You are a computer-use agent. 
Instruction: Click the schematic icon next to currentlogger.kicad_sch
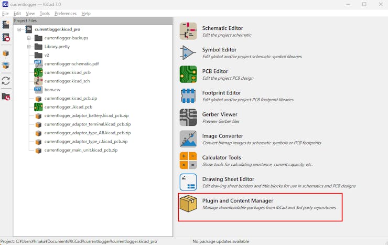click(x=38, y=81)
